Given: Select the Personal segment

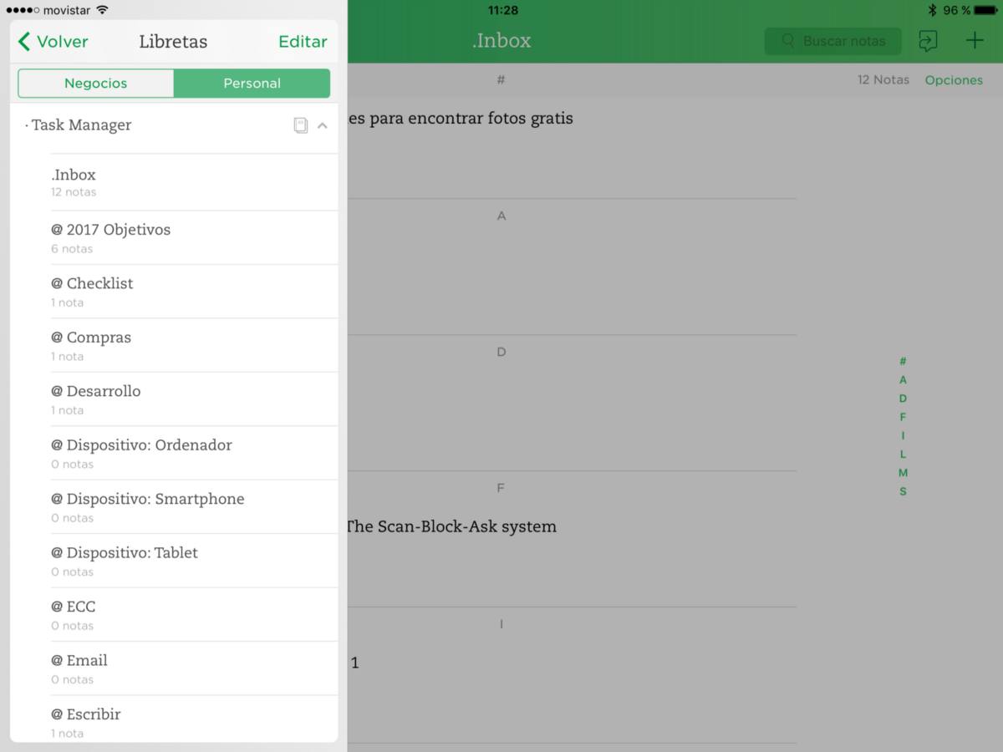Looking at the screenshot, I should click(252, 84).
